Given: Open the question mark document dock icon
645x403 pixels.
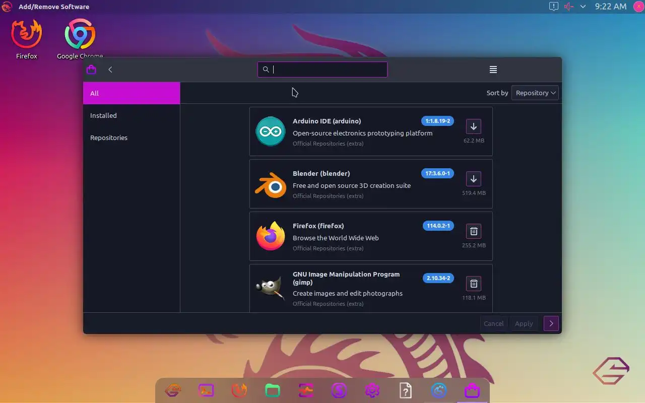Looking at the screenshot, I should tap(406, 390).
